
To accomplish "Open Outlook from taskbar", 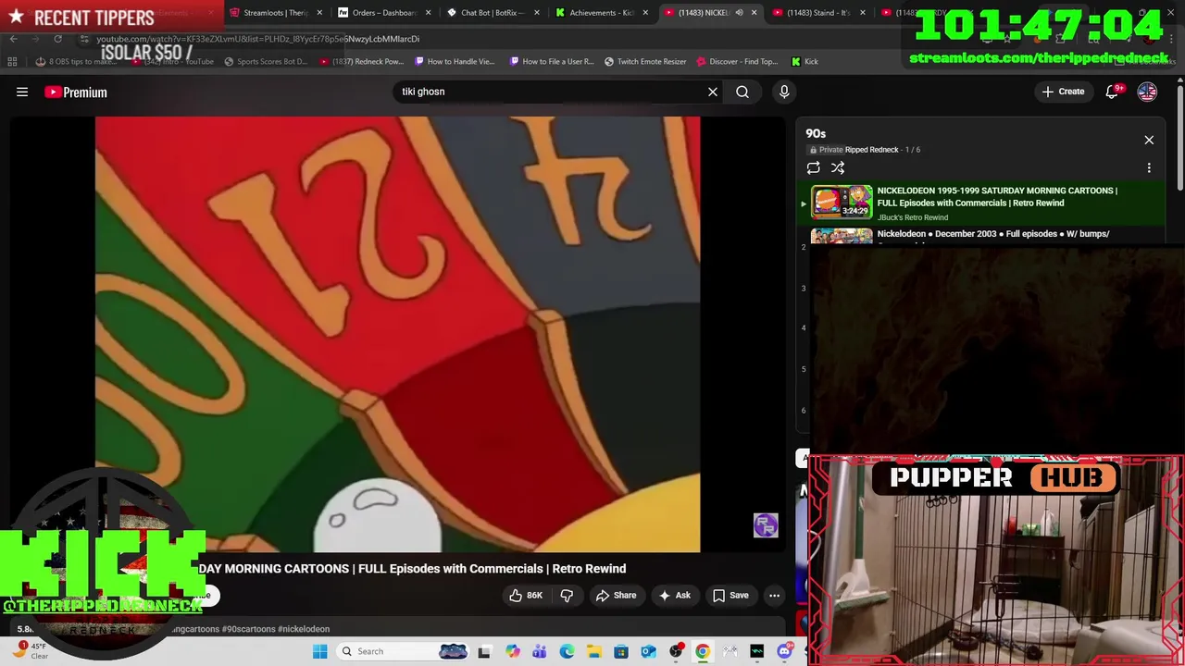I will (x=648, y=652).
